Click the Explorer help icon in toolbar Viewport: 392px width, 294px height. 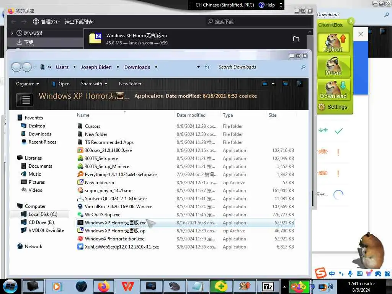(299, 84)
